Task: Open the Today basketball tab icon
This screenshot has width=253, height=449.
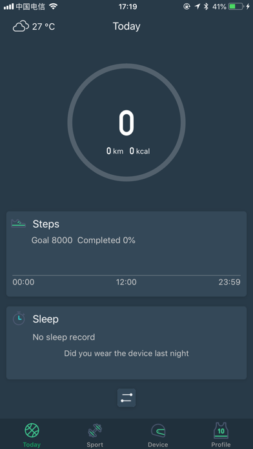Action: click(32, 430)
